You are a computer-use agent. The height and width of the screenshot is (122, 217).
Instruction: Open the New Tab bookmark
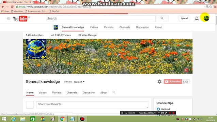[x=54, y=11]
